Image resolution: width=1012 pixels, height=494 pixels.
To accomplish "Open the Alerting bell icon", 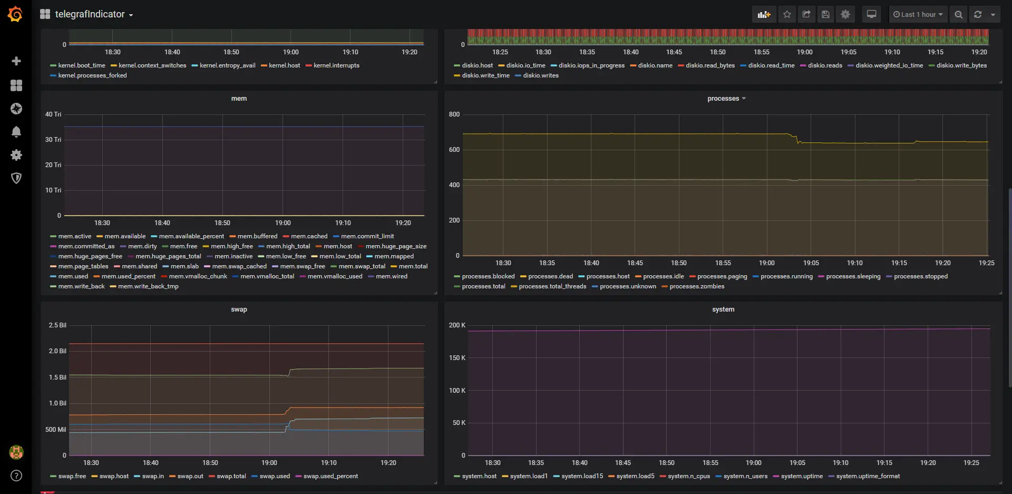I will (x=16, y=132).
